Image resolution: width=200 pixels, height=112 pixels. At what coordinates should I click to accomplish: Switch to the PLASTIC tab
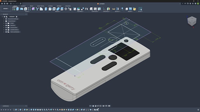51,6
